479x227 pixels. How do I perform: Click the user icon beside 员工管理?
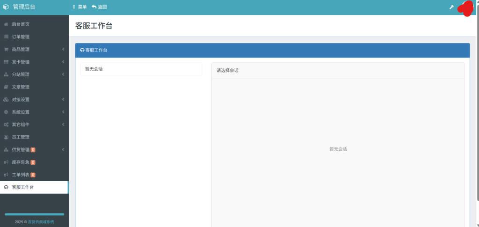[6, 137]
